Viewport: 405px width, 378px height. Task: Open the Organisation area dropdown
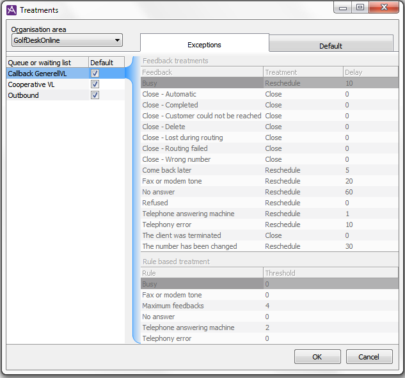click(67, 40)
